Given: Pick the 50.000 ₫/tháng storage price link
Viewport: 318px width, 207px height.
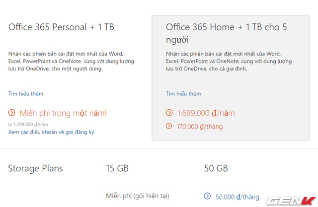Looking at the screenshot, I should (237, 197).
